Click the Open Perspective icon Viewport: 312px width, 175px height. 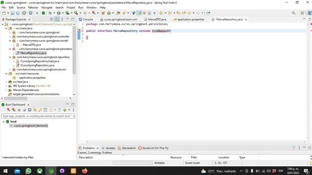click(302, 13)
